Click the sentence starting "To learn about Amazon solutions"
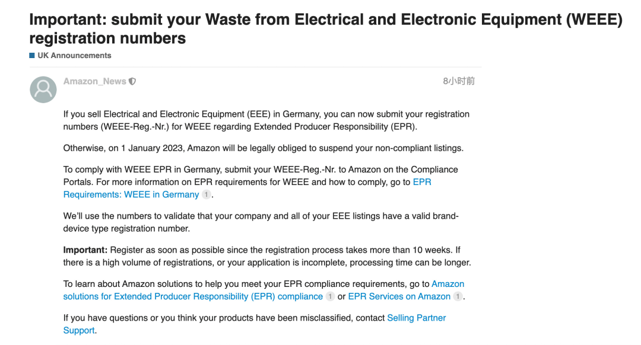 point(246,284)
